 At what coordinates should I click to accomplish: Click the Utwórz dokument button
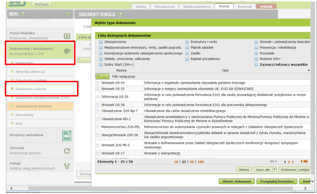pyautogui.click(x=236, y=181)
